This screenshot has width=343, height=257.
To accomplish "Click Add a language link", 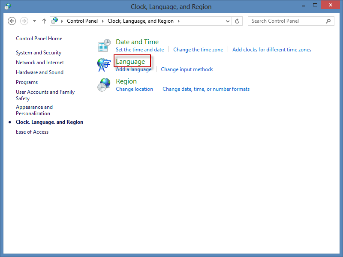I will point(133,69).
